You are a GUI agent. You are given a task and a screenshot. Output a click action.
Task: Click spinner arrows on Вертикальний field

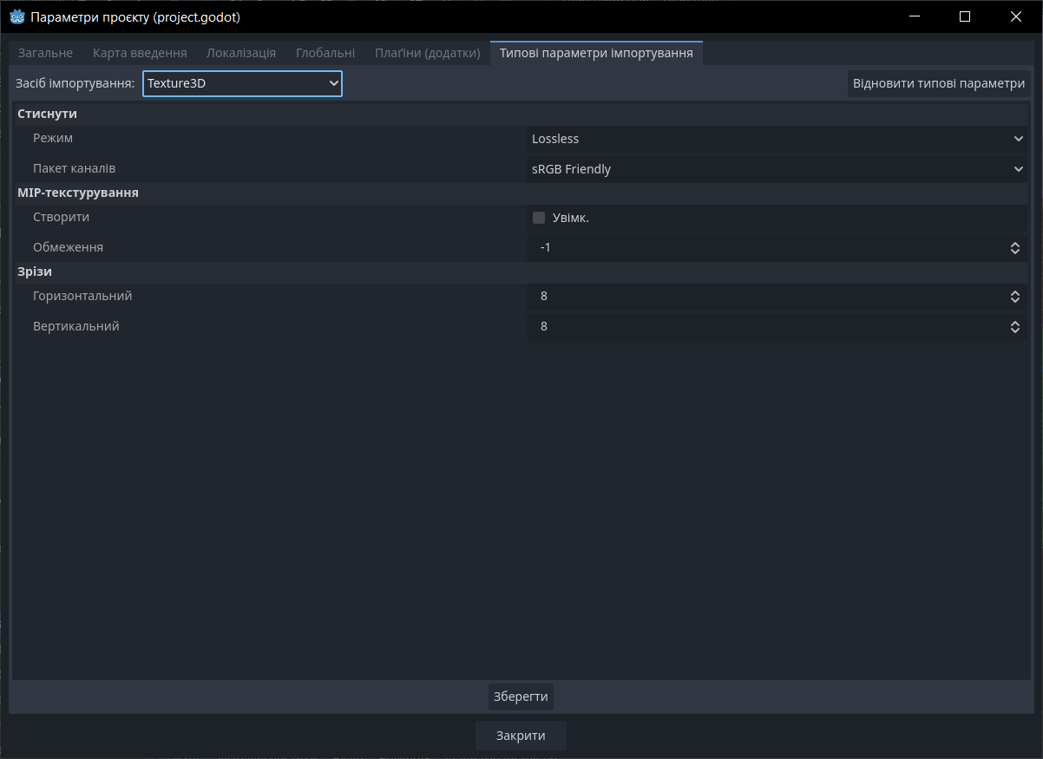[x=1014, y=327]
